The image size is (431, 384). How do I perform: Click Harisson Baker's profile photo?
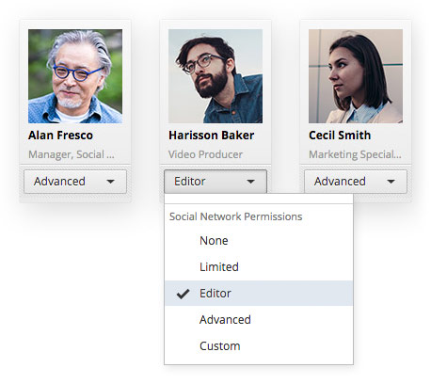(x=215, y=76)
